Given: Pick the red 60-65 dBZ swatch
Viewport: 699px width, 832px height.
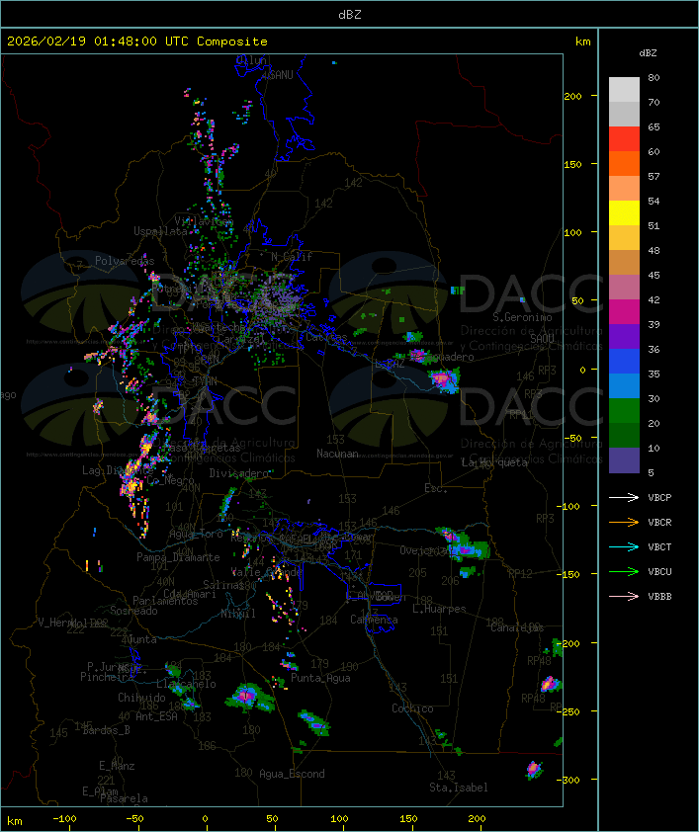Looking at the screenshot, I should click(x=624, y=139).
